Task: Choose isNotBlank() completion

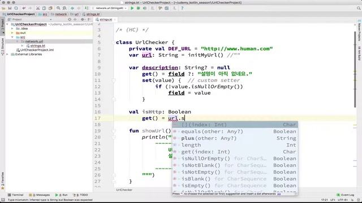Action: [x=235, y=165]
